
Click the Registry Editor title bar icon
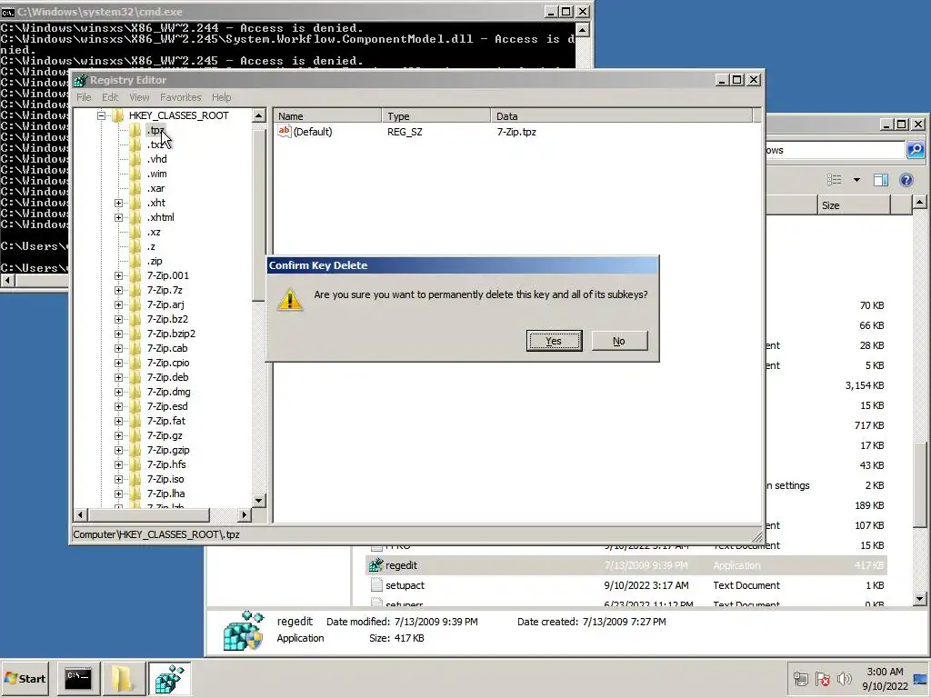coord(81,80)
